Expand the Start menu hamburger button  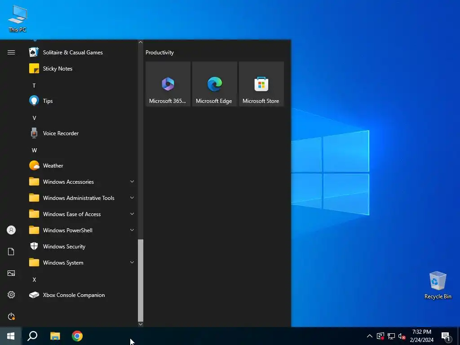(x=11, y=53)
